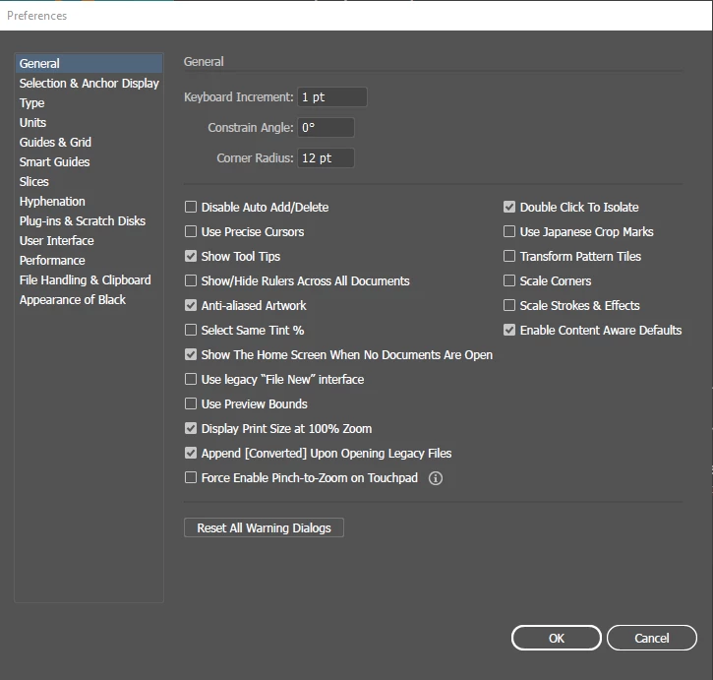Switch to Type preferences
The image size is (713, 680).
pos(89,103)
